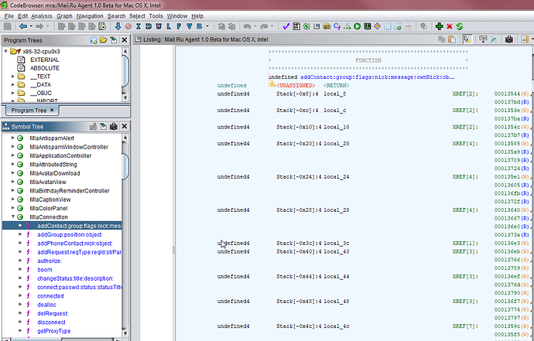Click the V navigation icon in toolbar
This screenshot has height=341, width=534.
[x=190, y=26]
